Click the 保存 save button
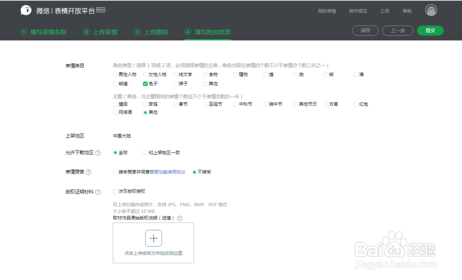 pyautogui.click(x=365, y=30)
